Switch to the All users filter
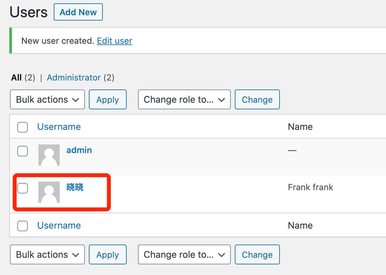Viewport: 386px width, 275px height. coord(16,78)
